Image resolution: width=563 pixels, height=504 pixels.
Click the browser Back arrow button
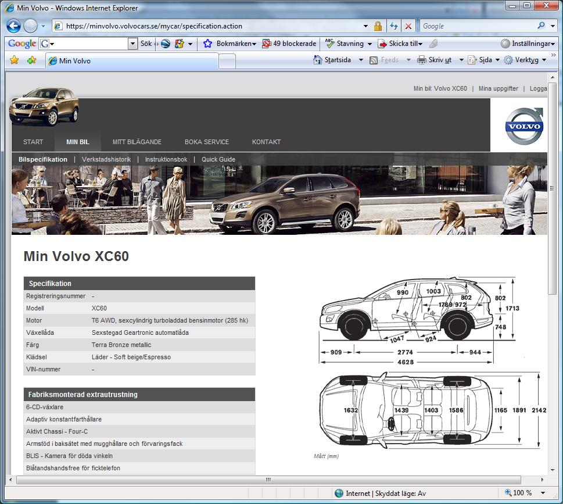[13, 26]
